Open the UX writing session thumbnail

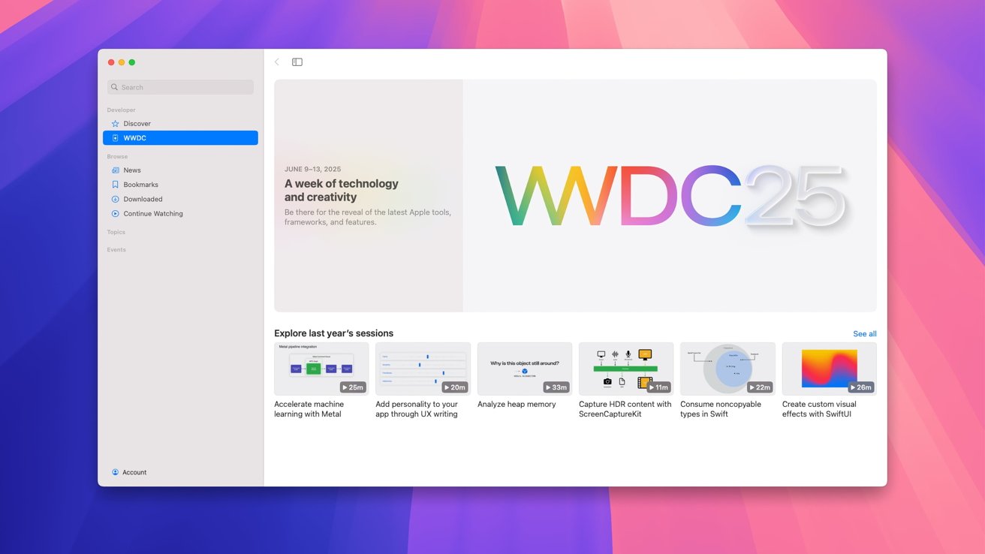(423, 369)
